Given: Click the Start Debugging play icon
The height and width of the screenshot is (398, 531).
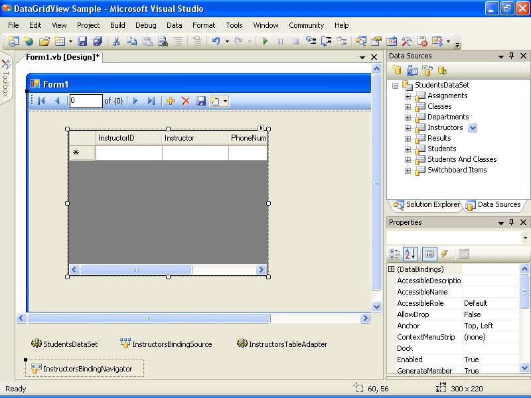Looking at the screenshot, I should pyautogui.click(x=265, y=41).
